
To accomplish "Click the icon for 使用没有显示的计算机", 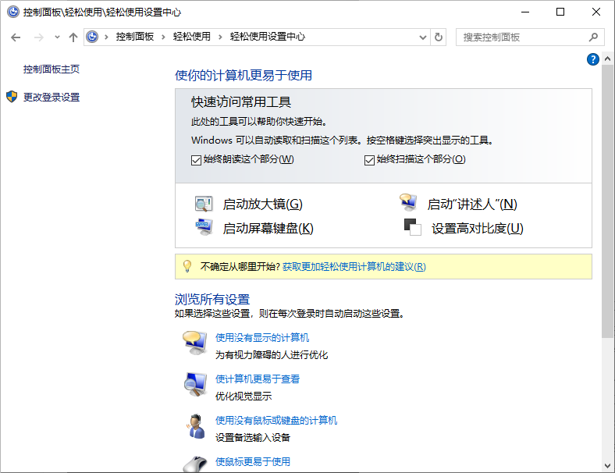I will [x=195, y=343].
